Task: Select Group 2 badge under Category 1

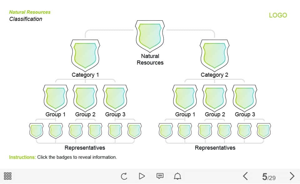Action: 85,98
